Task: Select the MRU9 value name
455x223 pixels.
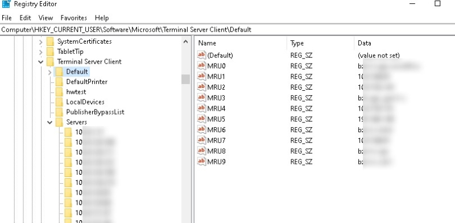Action: pos(217,162)
